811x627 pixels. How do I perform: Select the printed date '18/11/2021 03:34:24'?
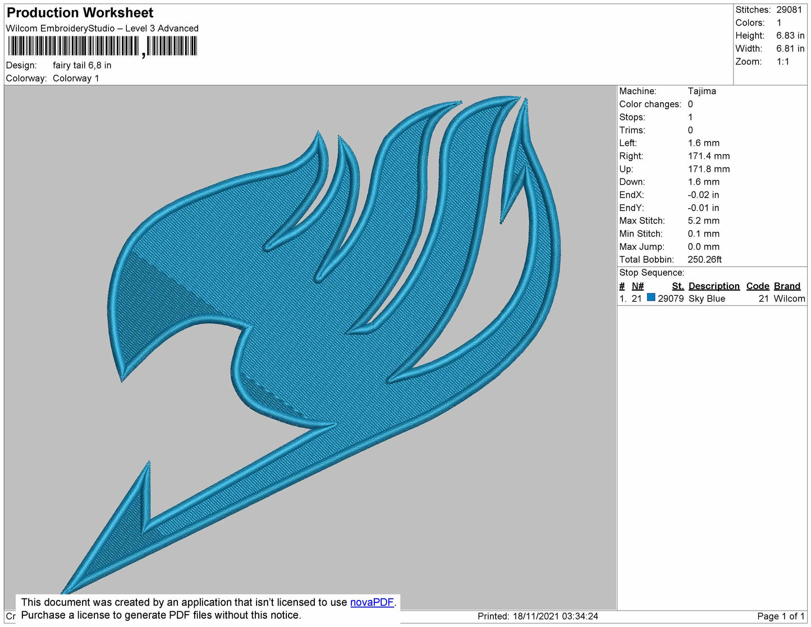tap(555, 616)
